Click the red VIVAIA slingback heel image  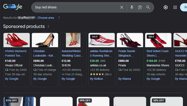point(17,40)
